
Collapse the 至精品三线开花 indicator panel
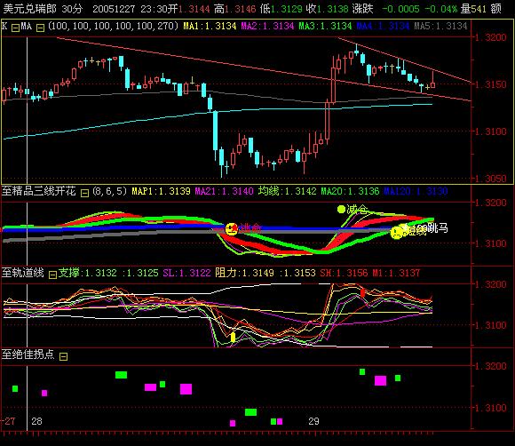(84, 194)
